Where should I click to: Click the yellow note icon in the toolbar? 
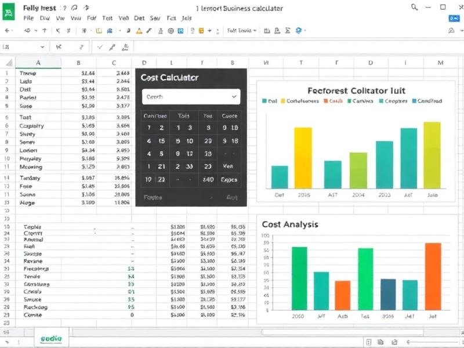99,31
